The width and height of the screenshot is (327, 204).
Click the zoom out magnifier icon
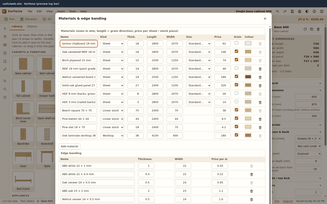[5, 89]
